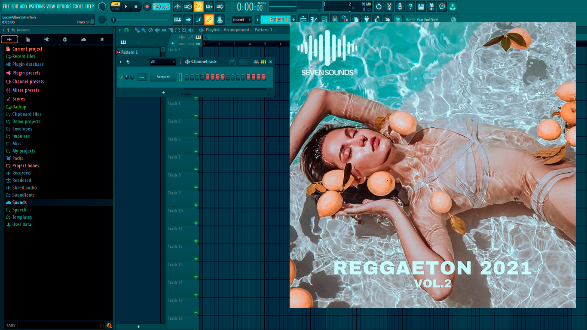Click the Sampler channel button

[x=163, y=77]
